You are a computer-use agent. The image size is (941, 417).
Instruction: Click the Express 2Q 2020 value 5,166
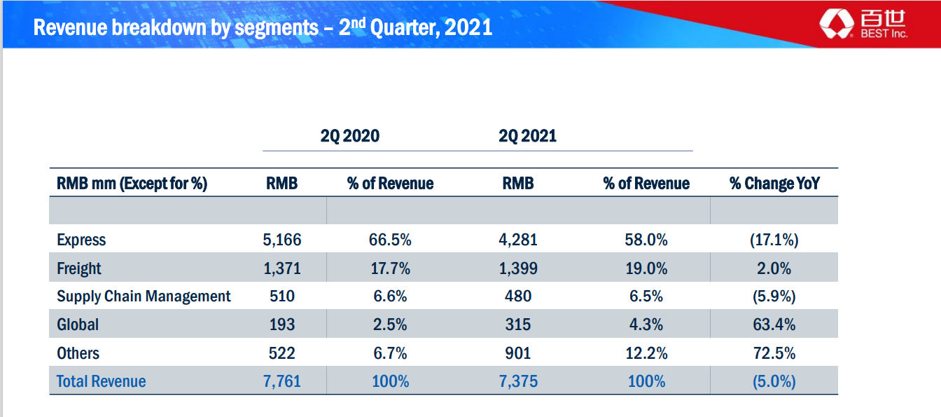[x=281, y=240]
